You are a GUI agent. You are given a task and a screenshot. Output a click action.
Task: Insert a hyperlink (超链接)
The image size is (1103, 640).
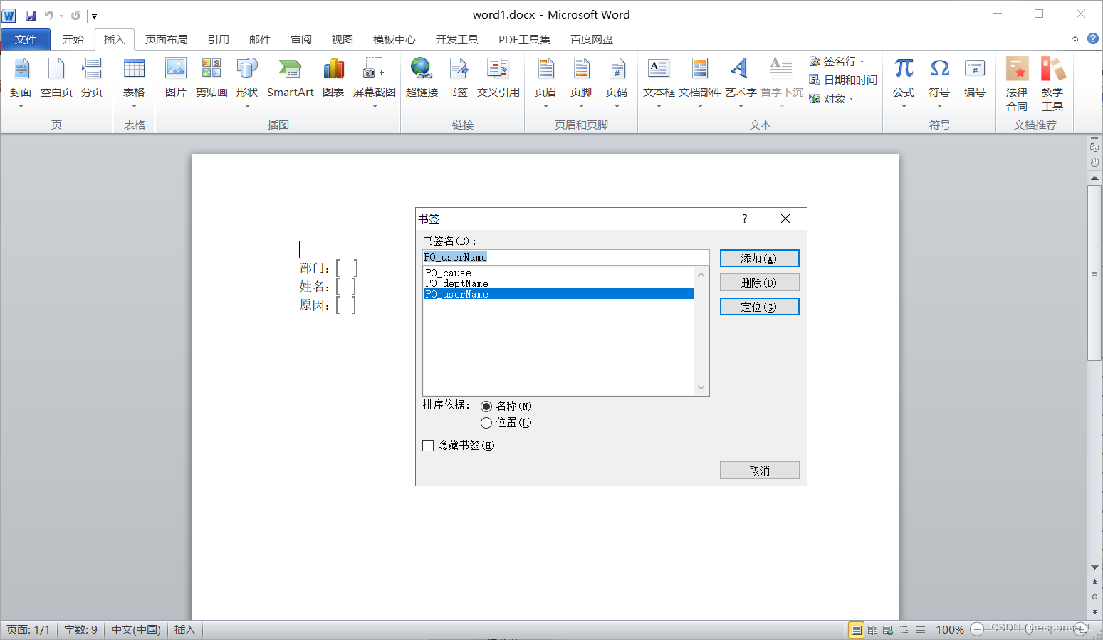click(x=422, y=78)
